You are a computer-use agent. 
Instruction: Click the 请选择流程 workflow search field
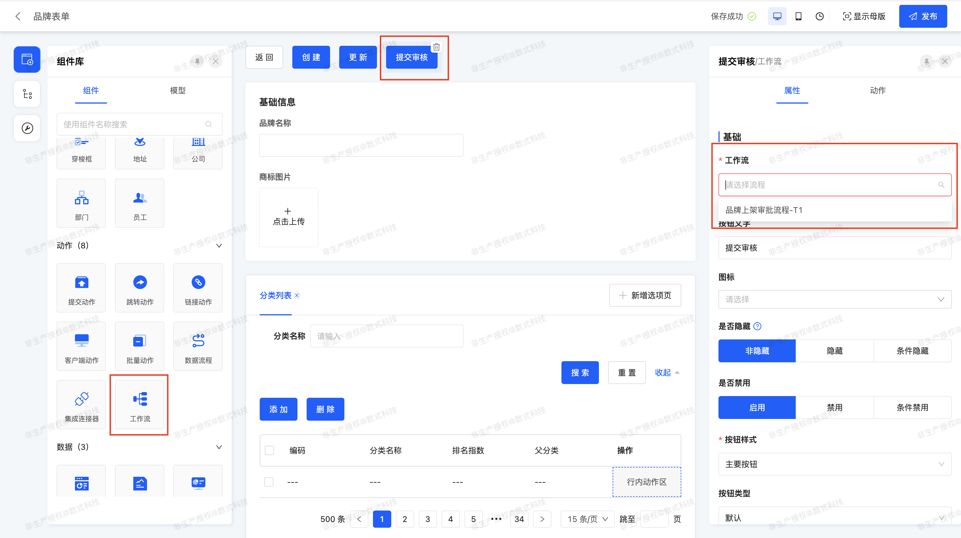(835, 185)
